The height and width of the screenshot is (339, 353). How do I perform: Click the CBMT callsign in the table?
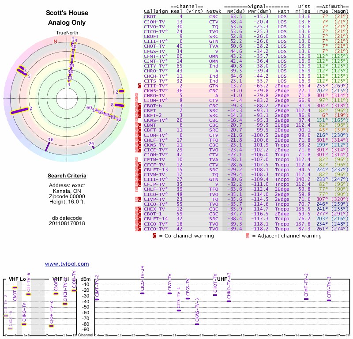[x=150, y=125]
